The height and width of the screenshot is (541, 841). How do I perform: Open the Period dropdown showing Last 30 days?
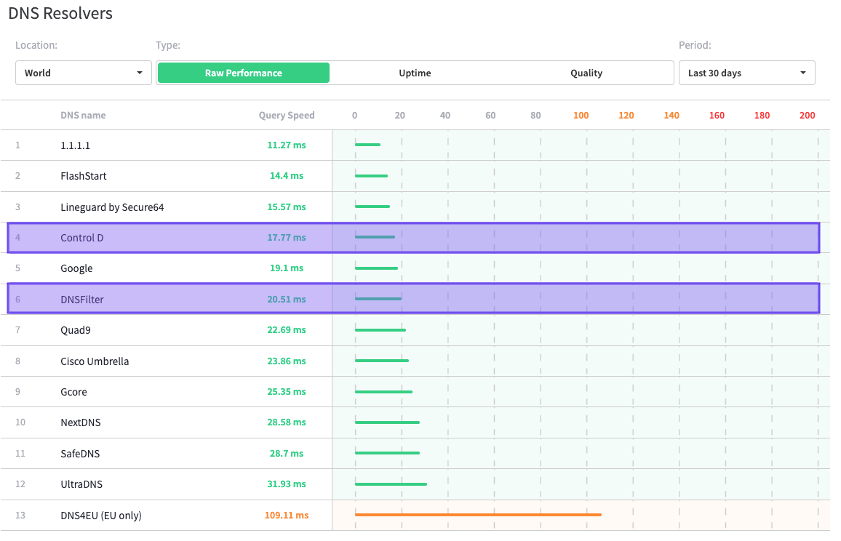pyautogui.click(x=746, y=73)
